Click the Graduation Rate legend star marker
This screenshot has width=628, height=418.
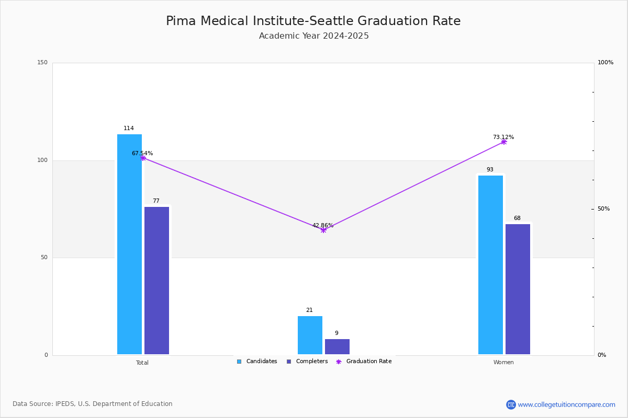pos(339,362)
